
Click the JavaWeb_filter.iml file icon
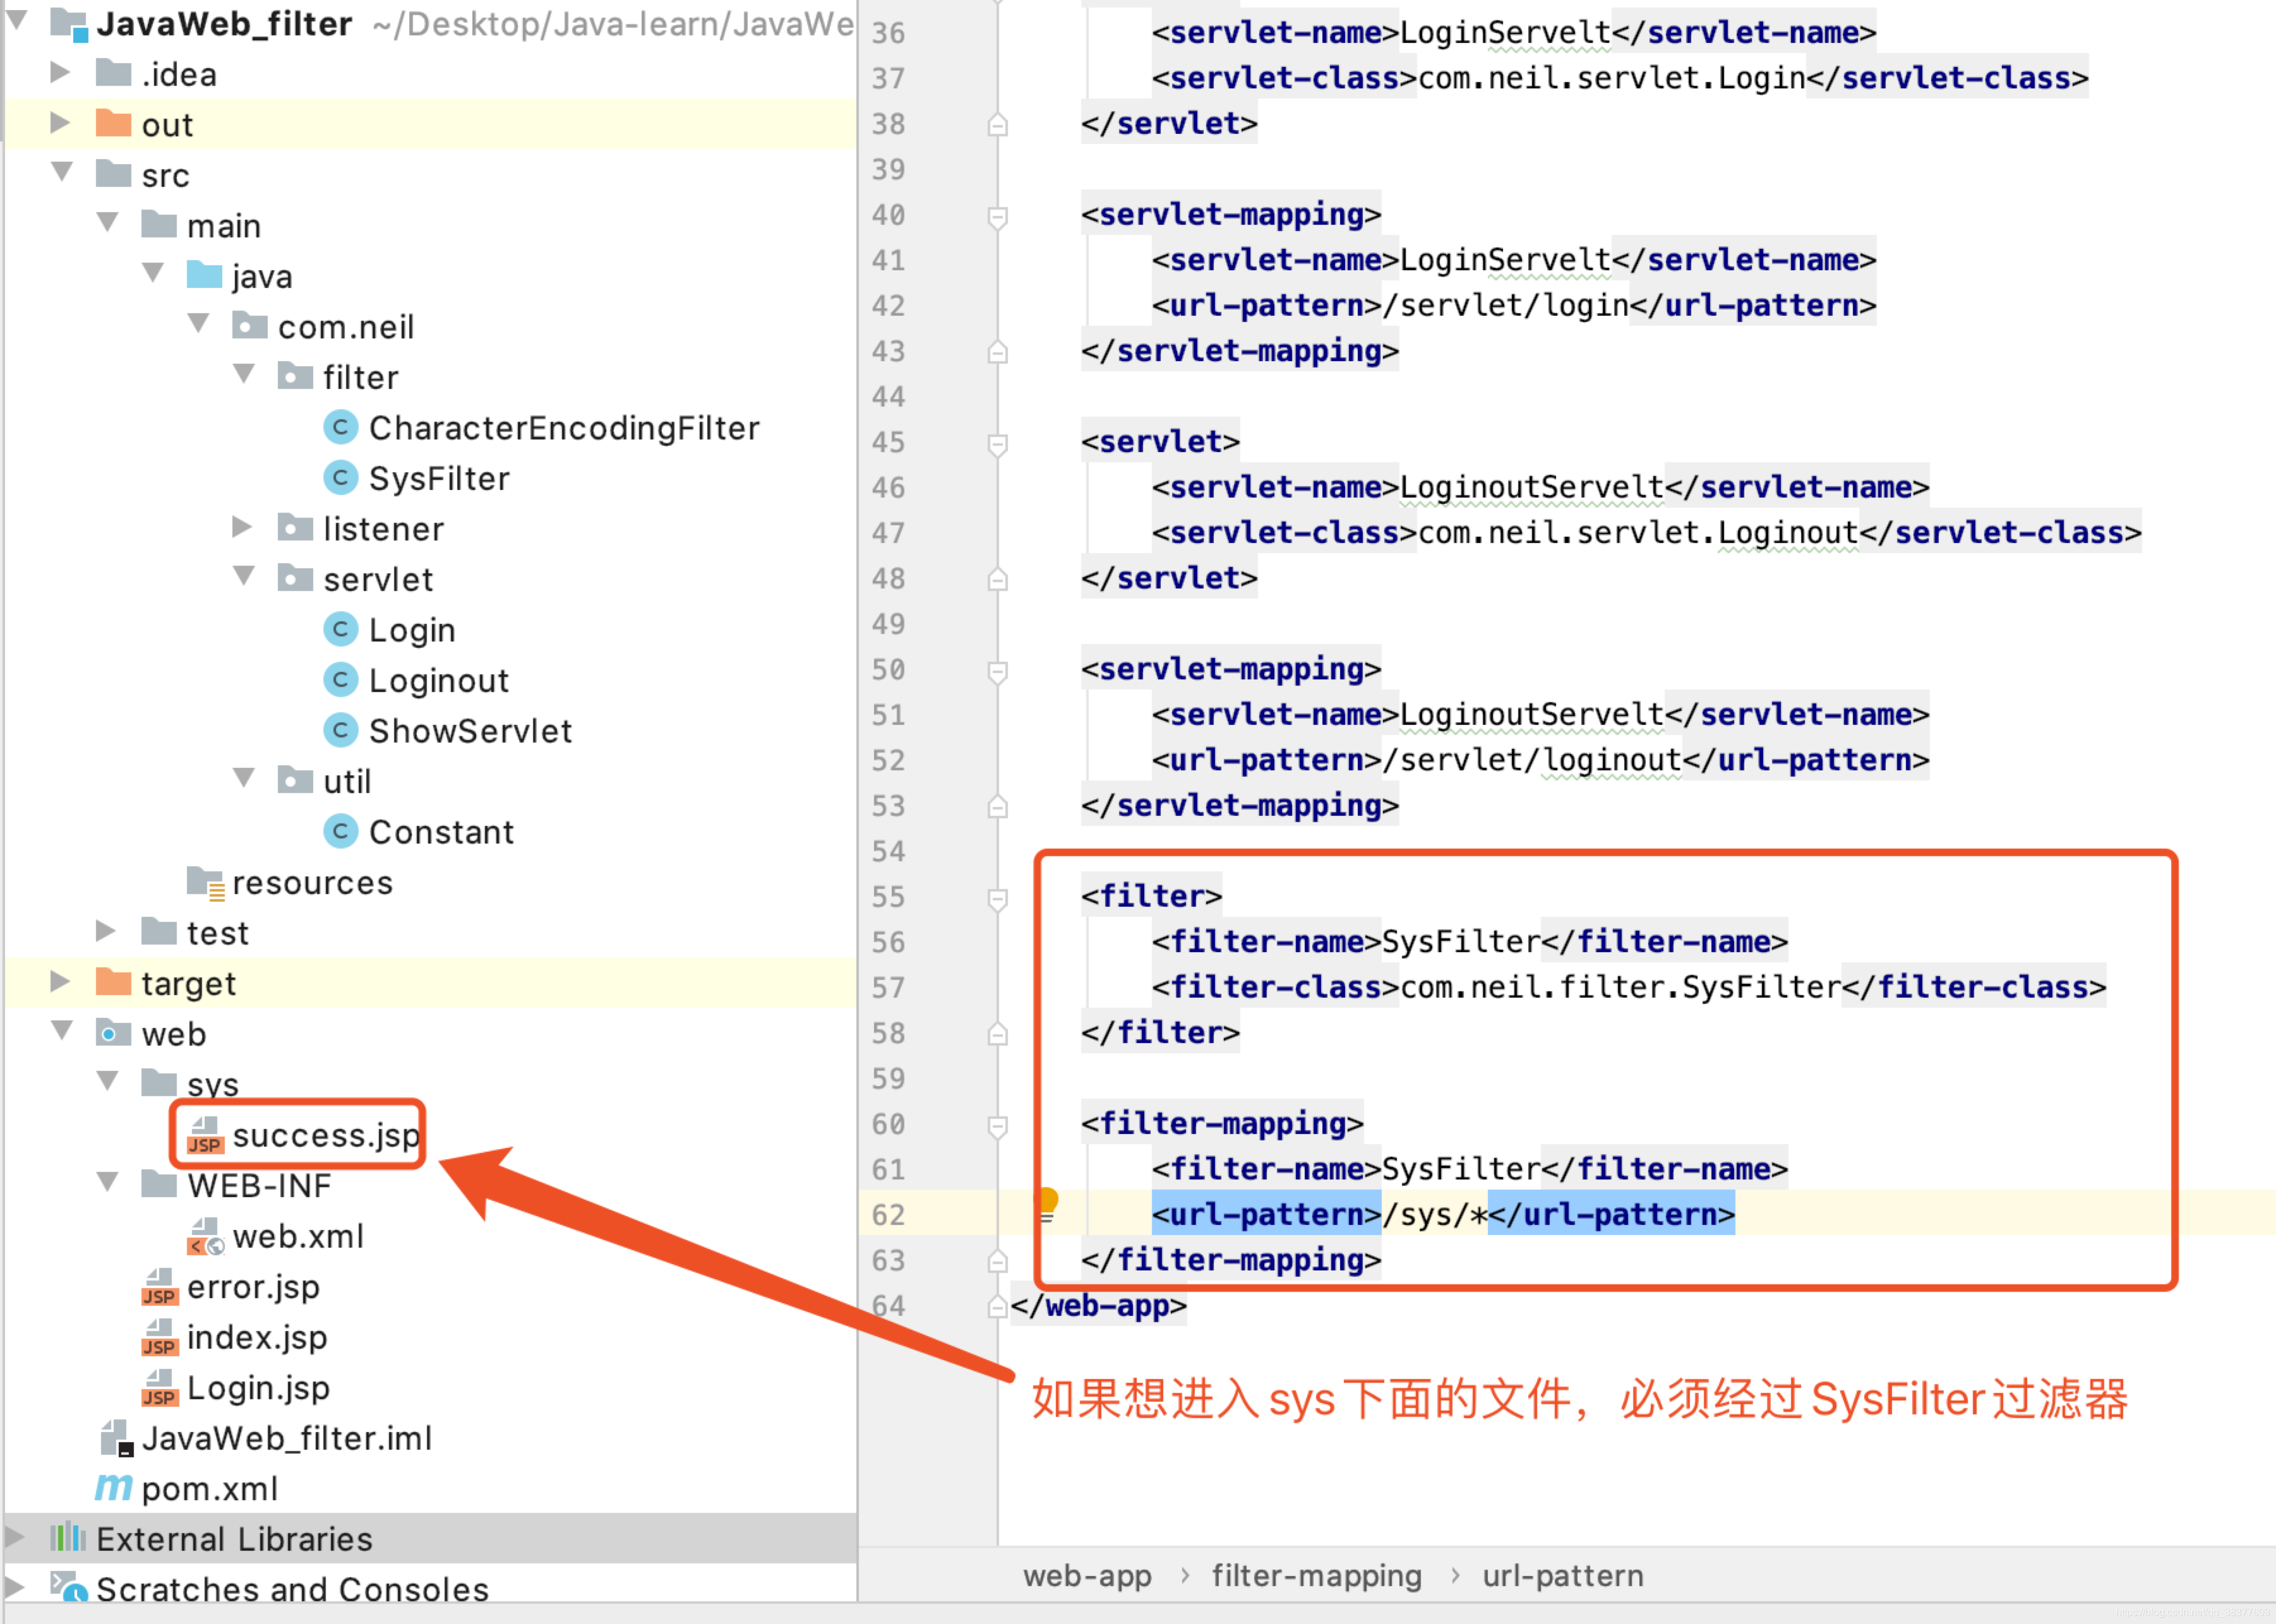(x=116, y=1438)
